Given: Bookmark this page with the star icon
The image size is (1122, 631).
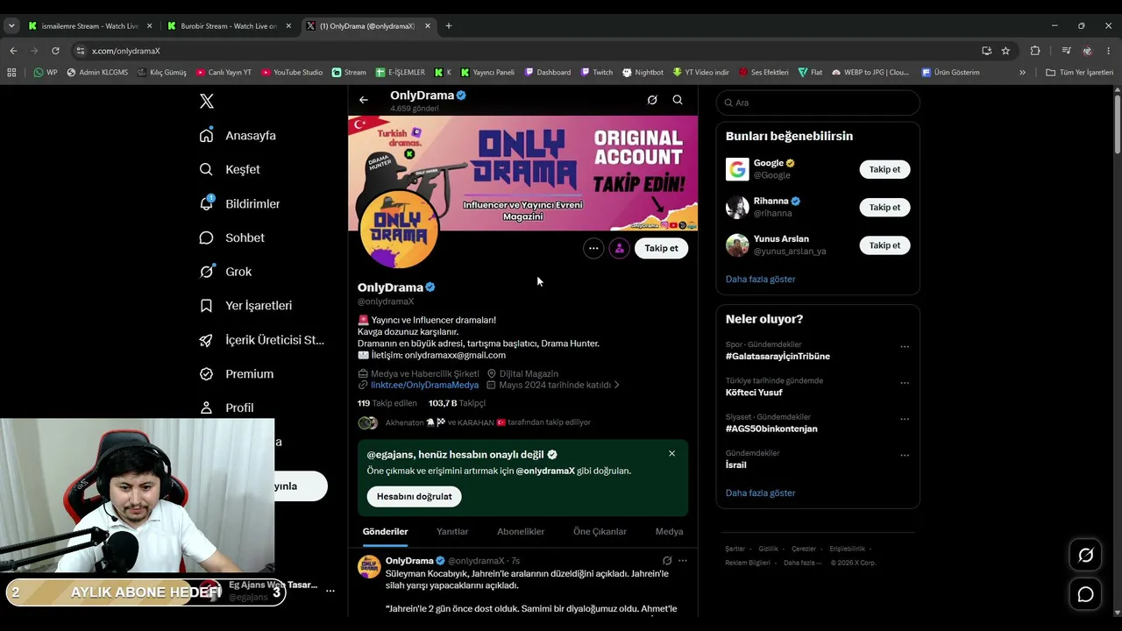Looking at the screenshot, I should click(x=1005, y=51).
